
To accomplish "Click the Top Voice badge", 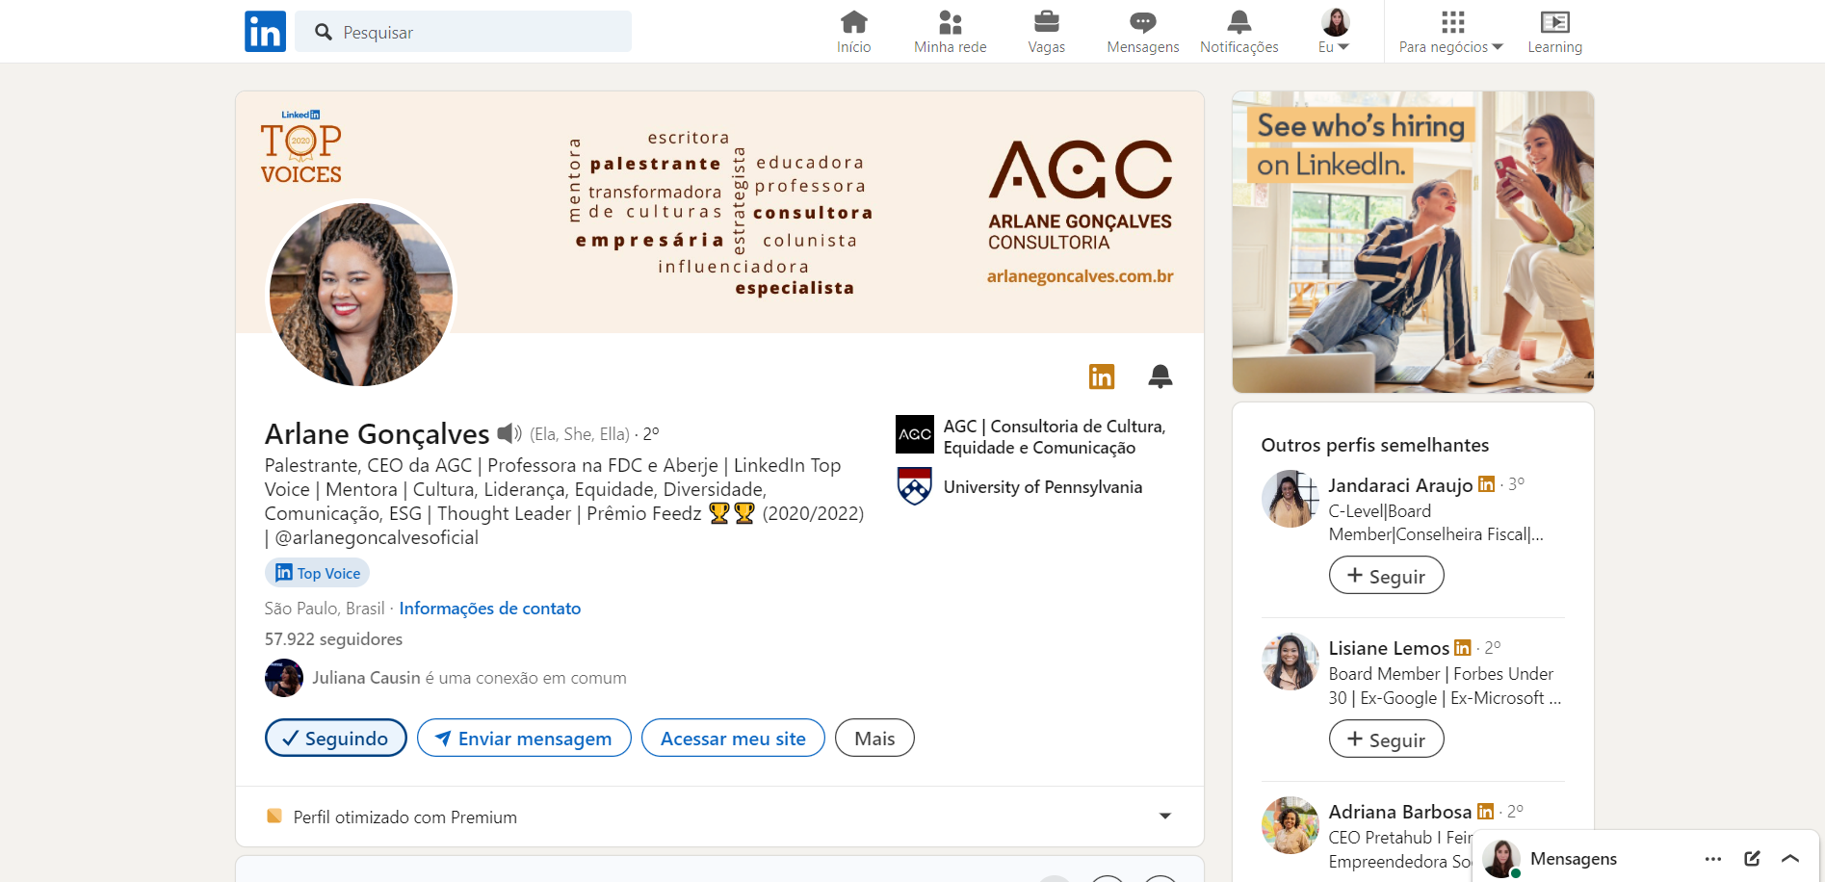I will (x=317, y=573).
